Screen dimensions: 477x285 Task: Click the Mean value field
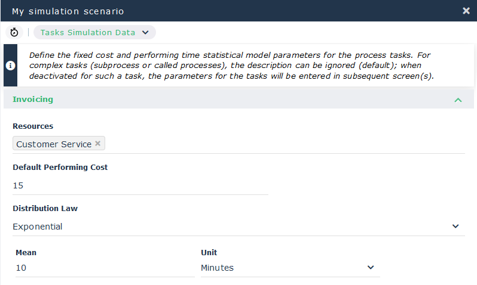pos(96,268)
